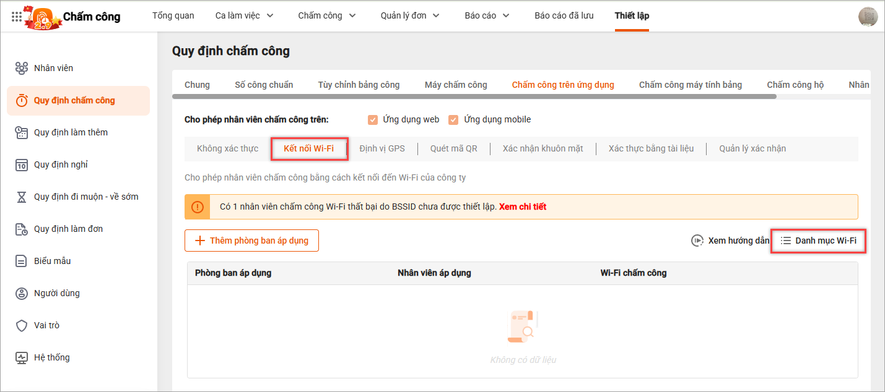Image resolution: width=885 pixels, height=392 pixels.
Task: Uncheck the Ứng dụng web checkbox
Action: pyautogui.click(x=373, y=120)
